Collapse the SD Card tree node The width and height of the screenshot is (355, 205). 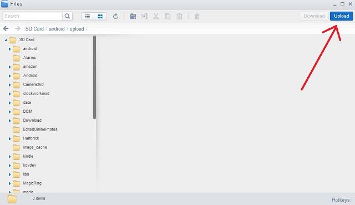(6, 40)
